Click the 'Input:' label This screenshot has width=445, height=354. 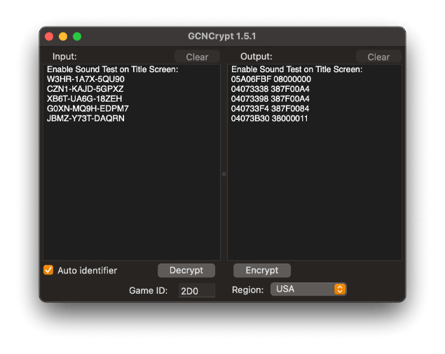[x=64, y=57]
